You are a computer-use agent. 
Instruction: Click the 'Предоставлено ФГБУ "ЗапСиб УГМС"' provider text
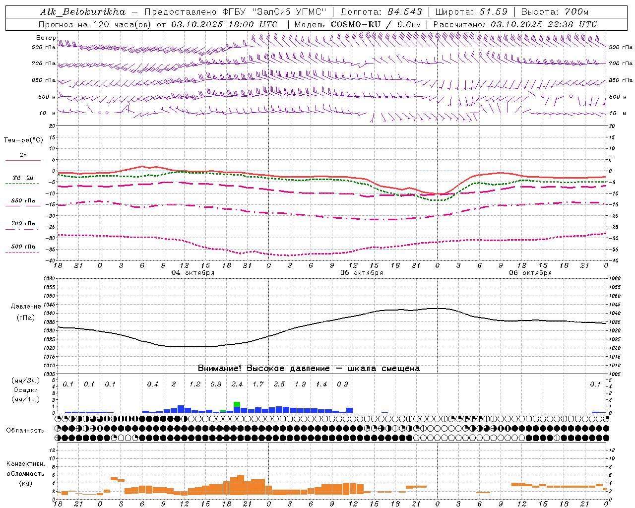(236, 12)
